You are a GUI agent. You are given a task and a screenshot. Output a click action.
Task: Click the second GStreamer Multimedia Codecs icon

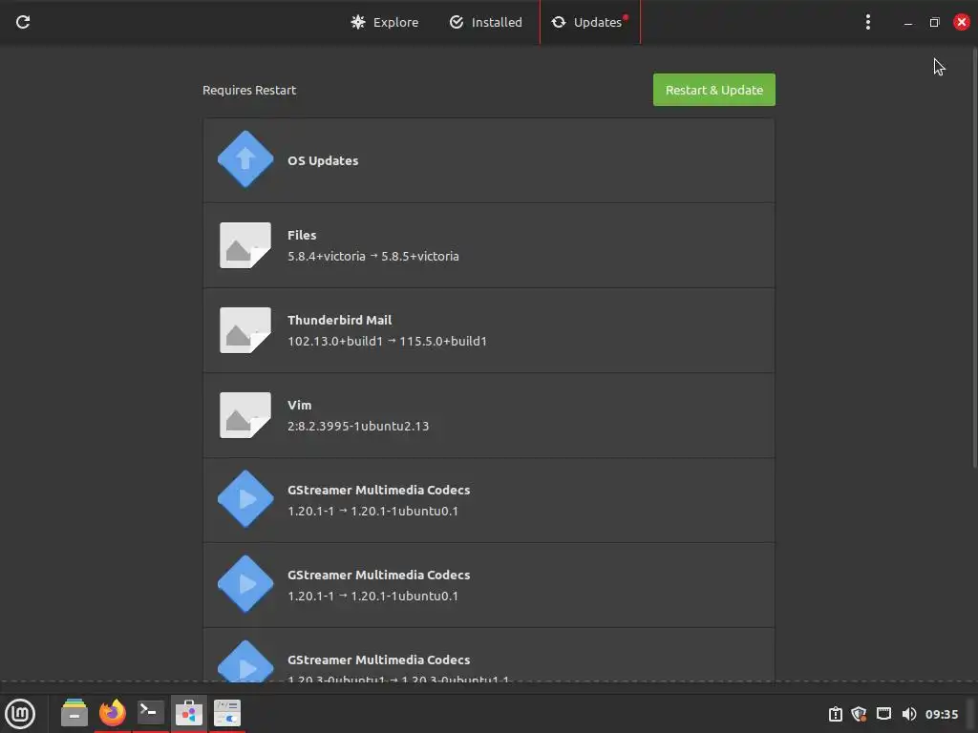tap(245, 584)
